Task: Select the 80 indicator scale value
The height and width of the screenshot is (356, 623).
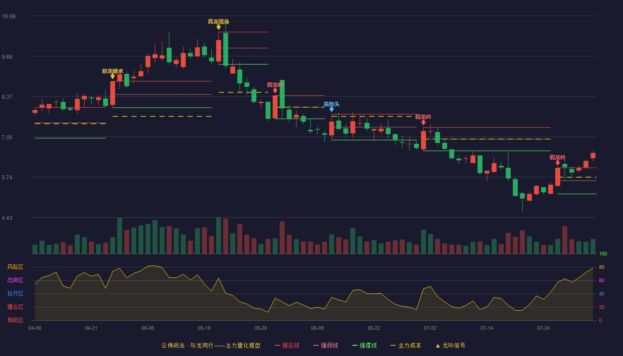Action: tap(602, 267)
